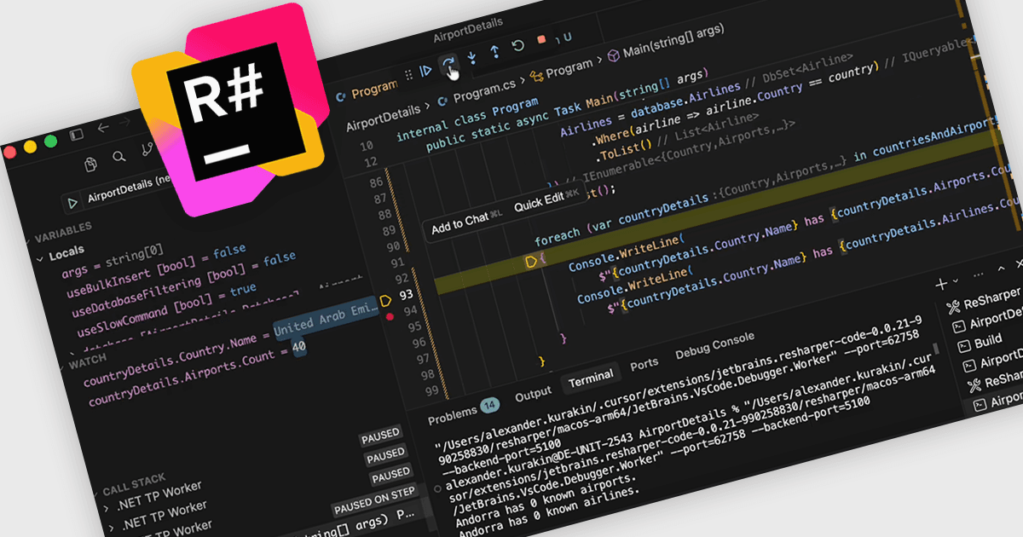The width and height of the screenshot is (1023, 537).
Task: Select the useSlowCommand variable row
Action: pos(165,310)
